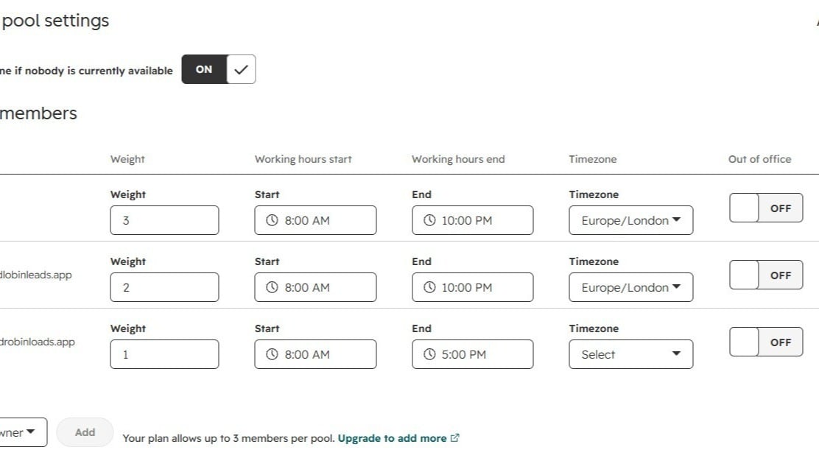Screen dimensions: 819x461
Task: Edit the 8:00 AM start for weight 1
Action: tap(315, 354)
